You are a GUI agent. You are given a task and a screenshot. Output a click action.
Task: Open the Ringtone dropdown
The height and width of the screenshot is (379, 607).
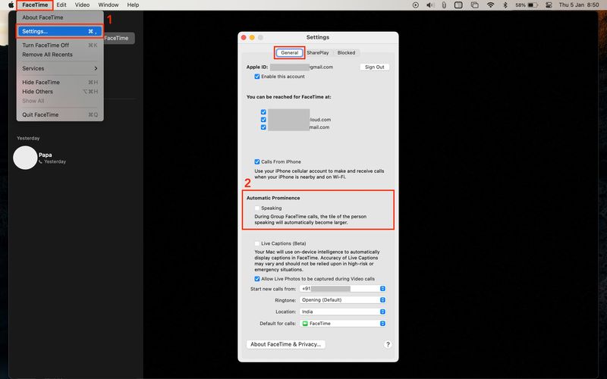coord(343,300)
